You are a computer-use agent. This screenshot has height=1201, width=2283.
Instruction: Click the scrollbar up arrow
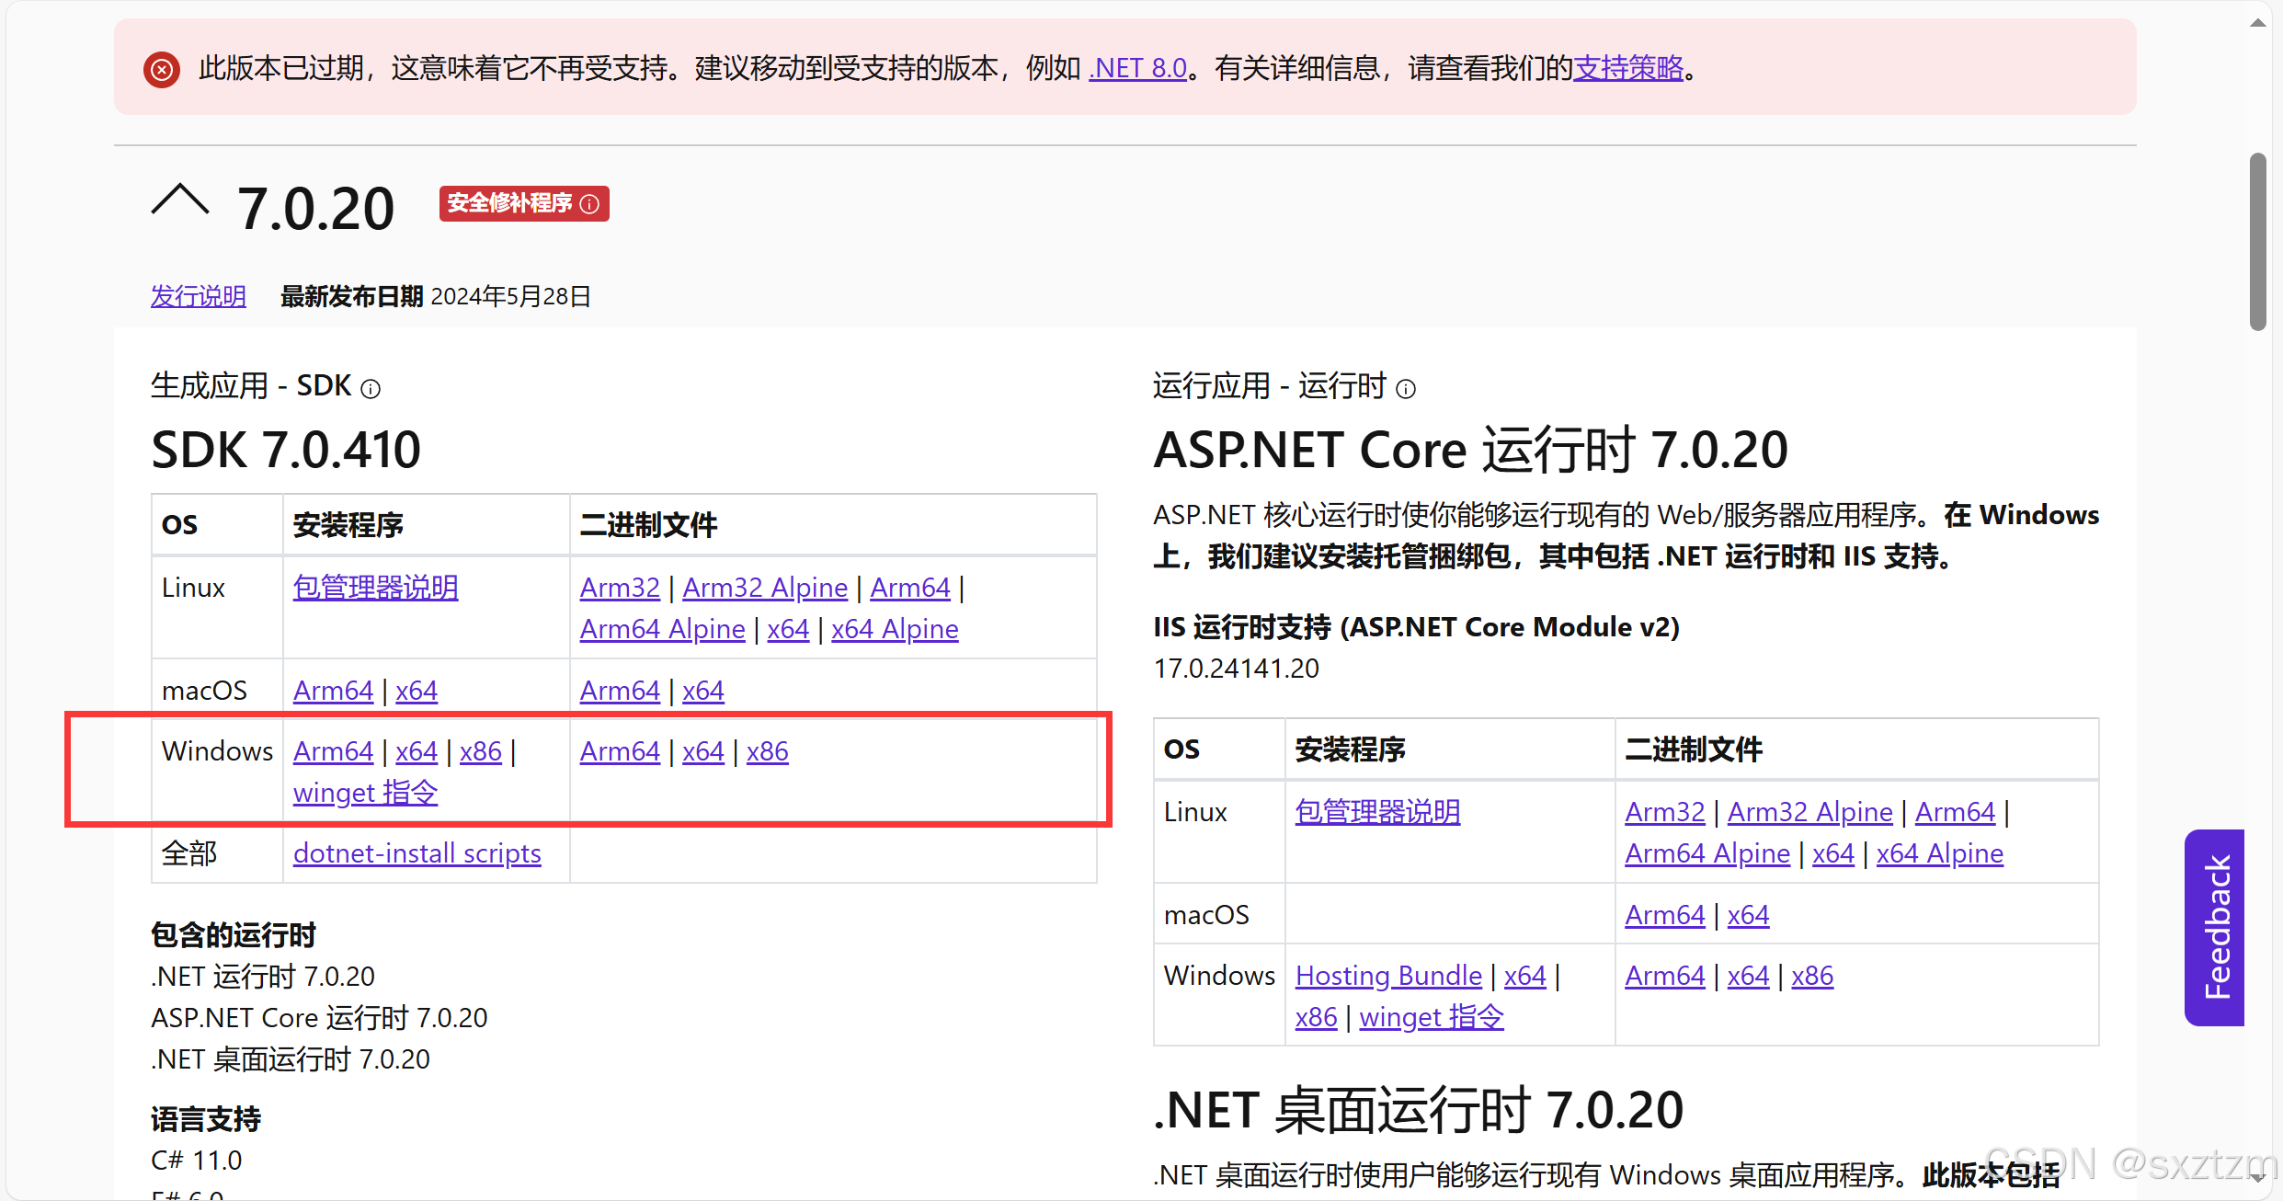tap(2258, 22)
